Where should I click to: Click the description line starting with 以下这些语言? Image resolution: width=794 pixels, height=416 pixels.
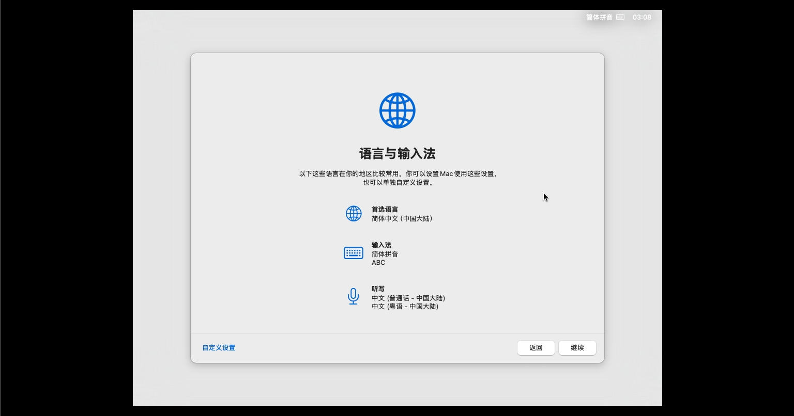398,174
